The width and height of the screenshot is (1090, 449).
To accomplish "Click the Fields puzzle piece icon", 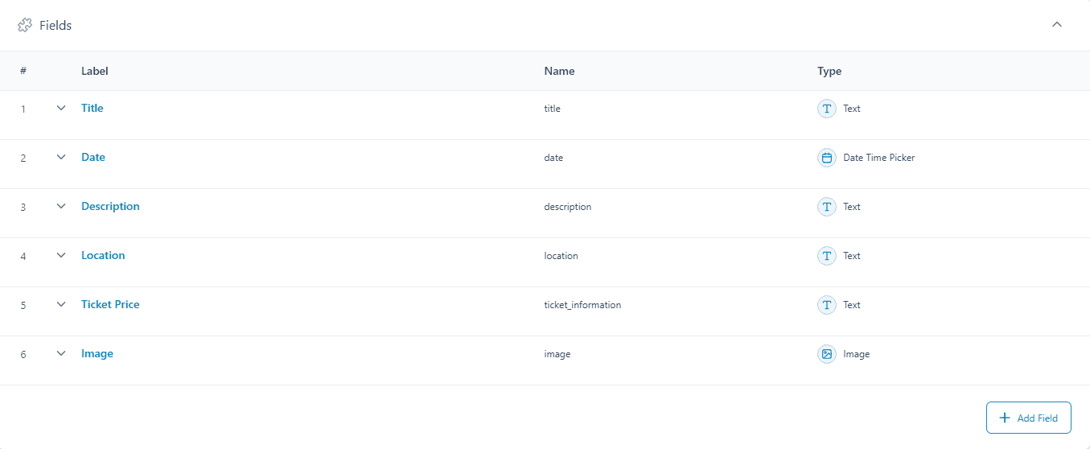I will coord(25,25).
